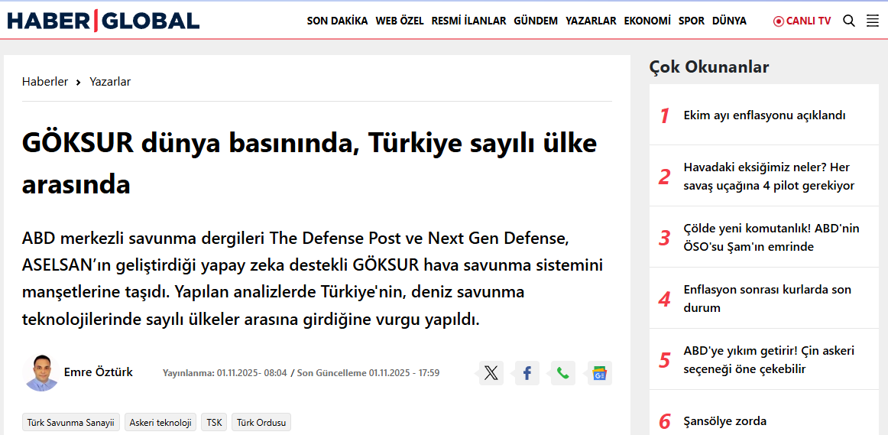Click the TSK tag
This screenshot has width=888, height=435.
[214, 422]
